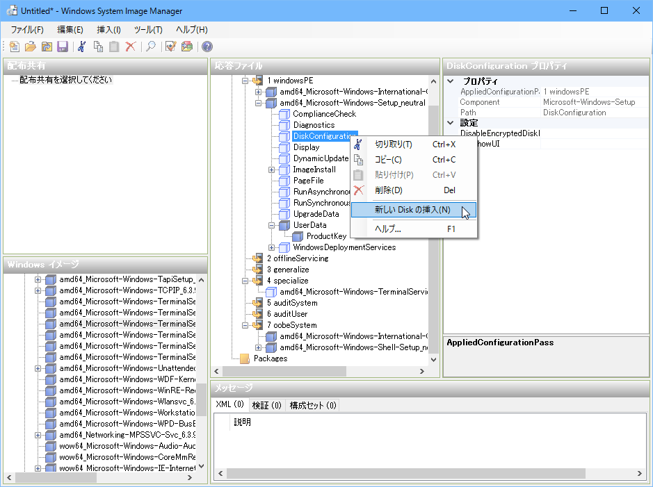
Task: Select the PageFile tree item
Action: (x=308, y=181)
